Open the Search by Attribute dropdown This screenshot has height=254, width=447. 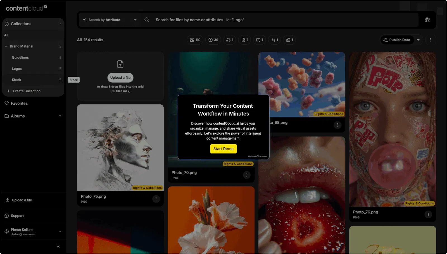110,20
